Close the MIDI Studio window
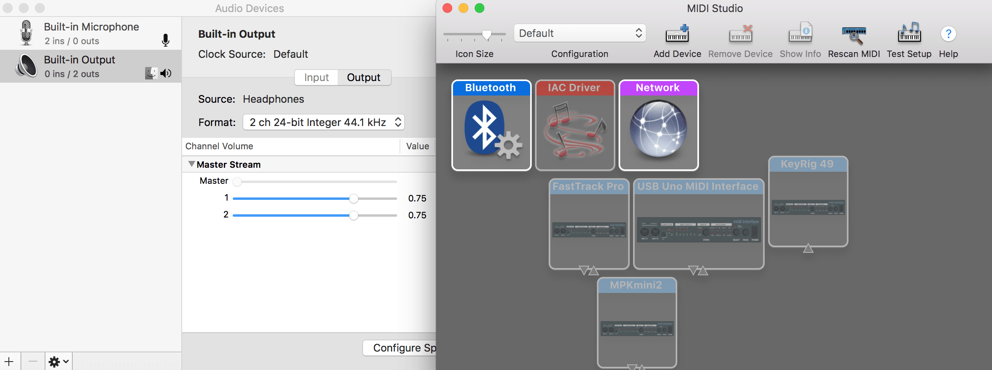992x370 pixels. [447, 8]
